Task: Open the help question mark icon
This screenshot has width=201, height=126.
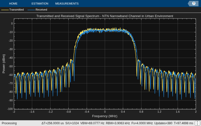Action: [x=194, y=4]
